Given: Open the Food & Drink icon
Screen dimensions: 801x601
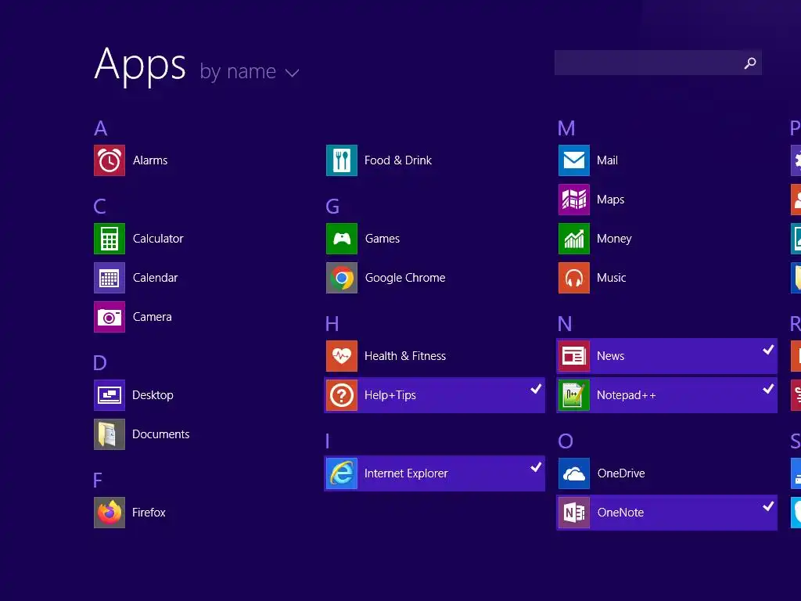Looking at the screenshot, I should pos(342,160).
